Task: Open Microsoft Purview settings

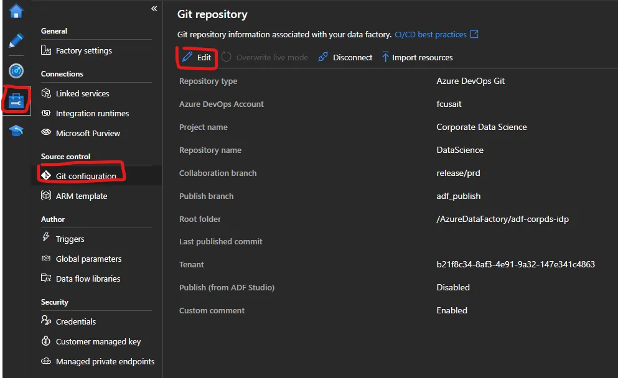Action: tap(88, 134)
